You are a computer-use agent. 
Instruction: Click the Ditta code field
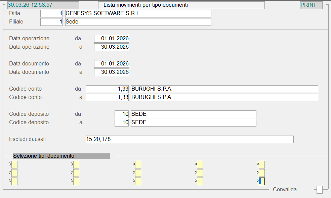[x=51, y=13]
